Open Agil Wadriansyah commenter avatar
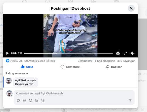The width and height of the screenshot is (147, 112). pyautogui.click(x=9, y=81)
